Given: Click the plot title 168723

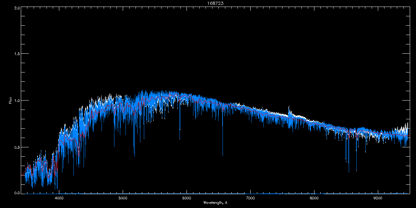Looking at the screenshot, I should (215, 3).
